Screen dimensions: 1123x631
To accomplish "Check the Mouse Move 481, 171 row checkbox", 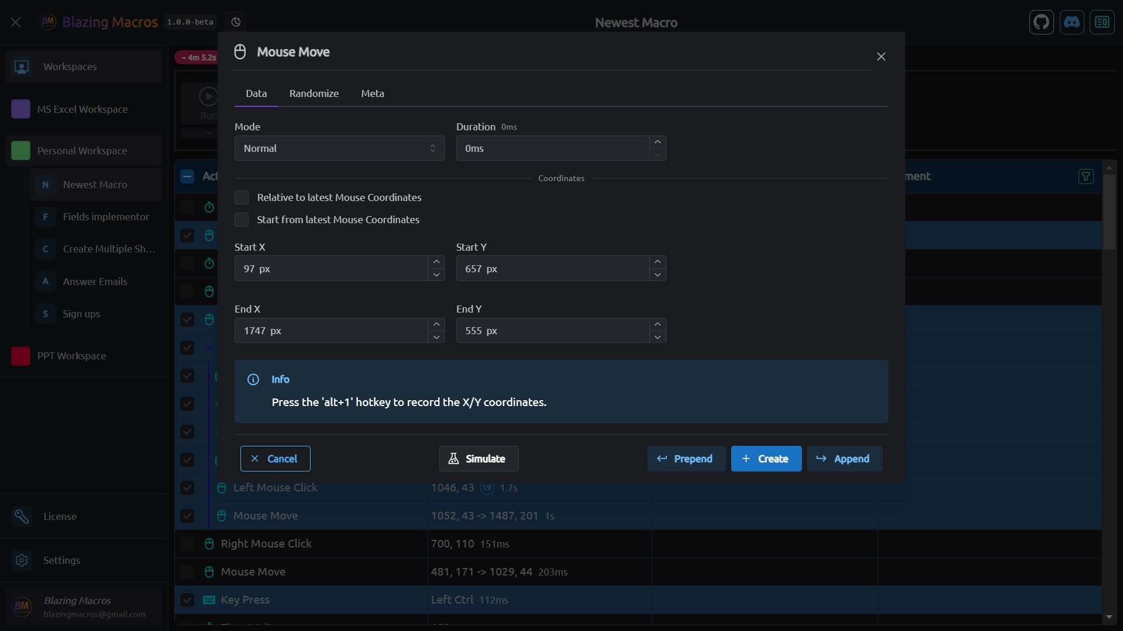I will coord(187,572).
